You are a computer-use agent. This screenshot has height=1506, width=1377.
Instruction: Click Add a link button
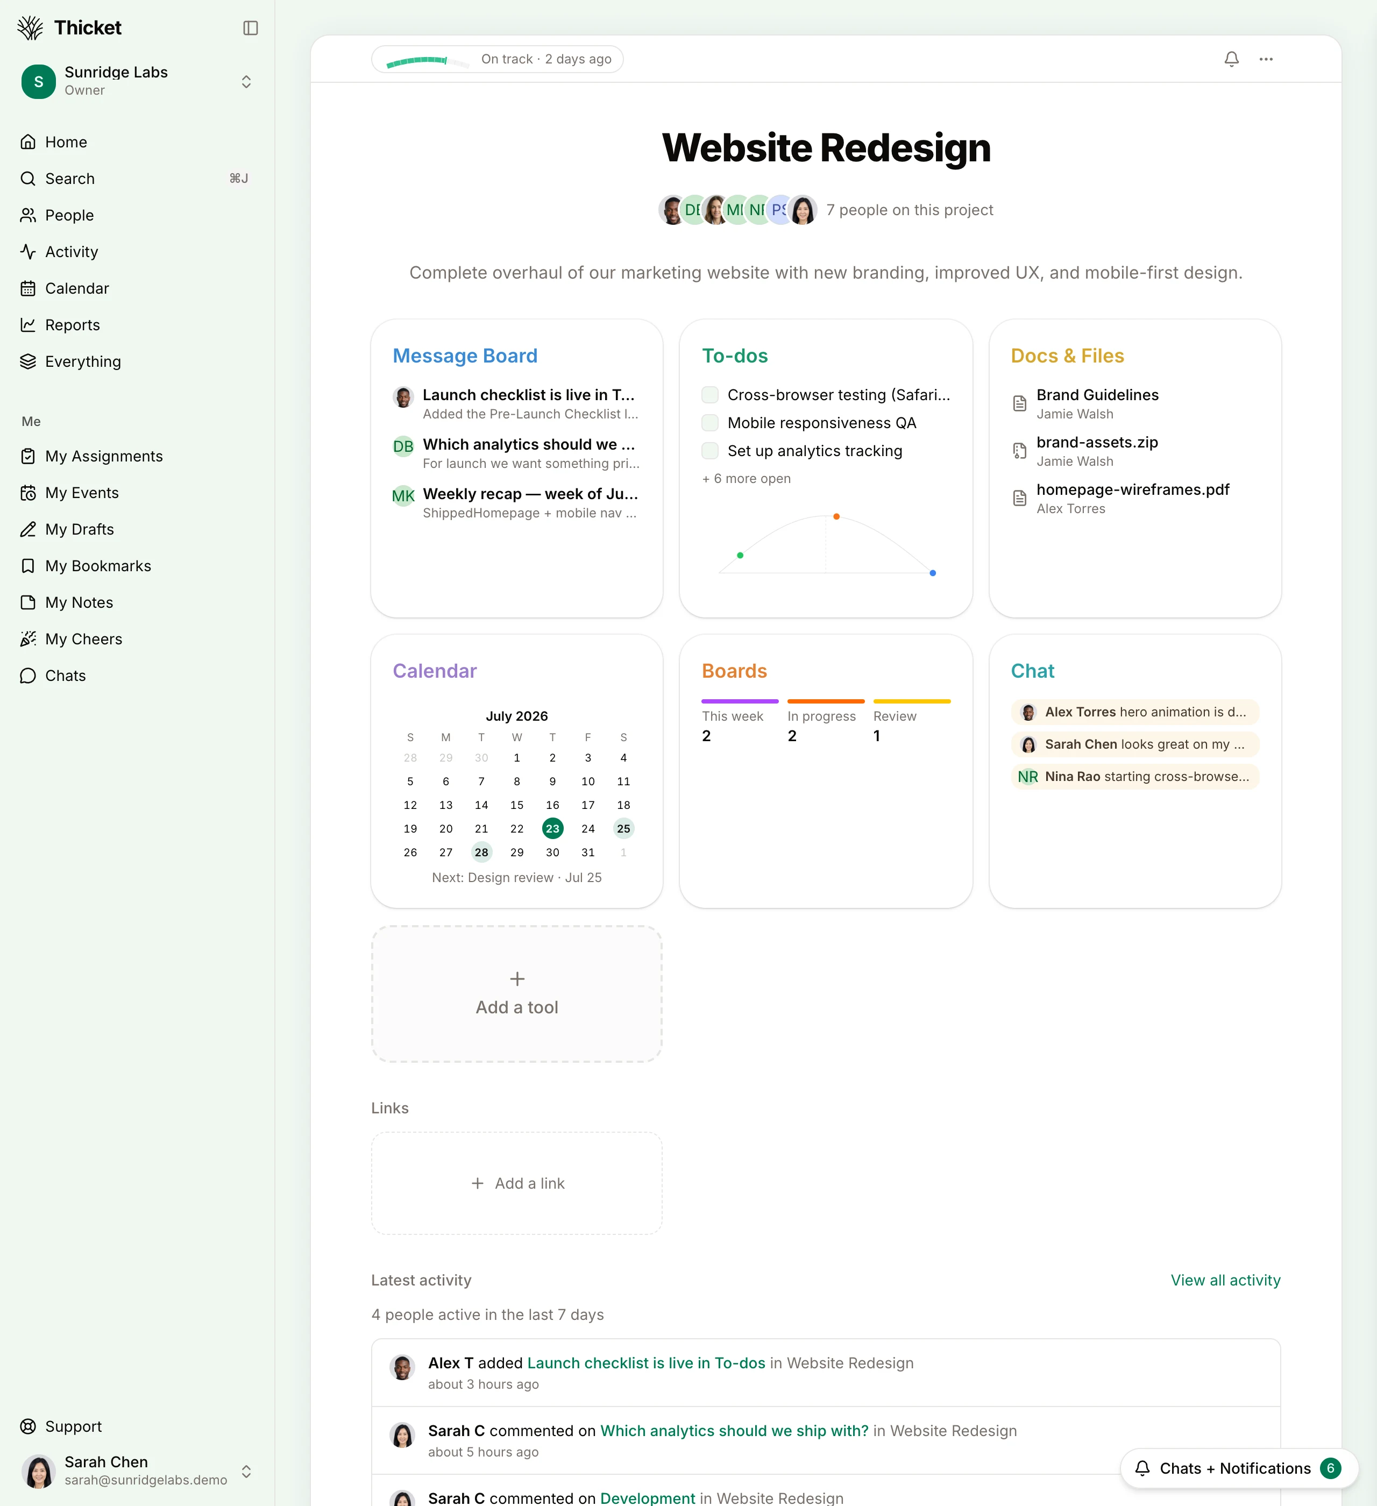(517, 1183)
